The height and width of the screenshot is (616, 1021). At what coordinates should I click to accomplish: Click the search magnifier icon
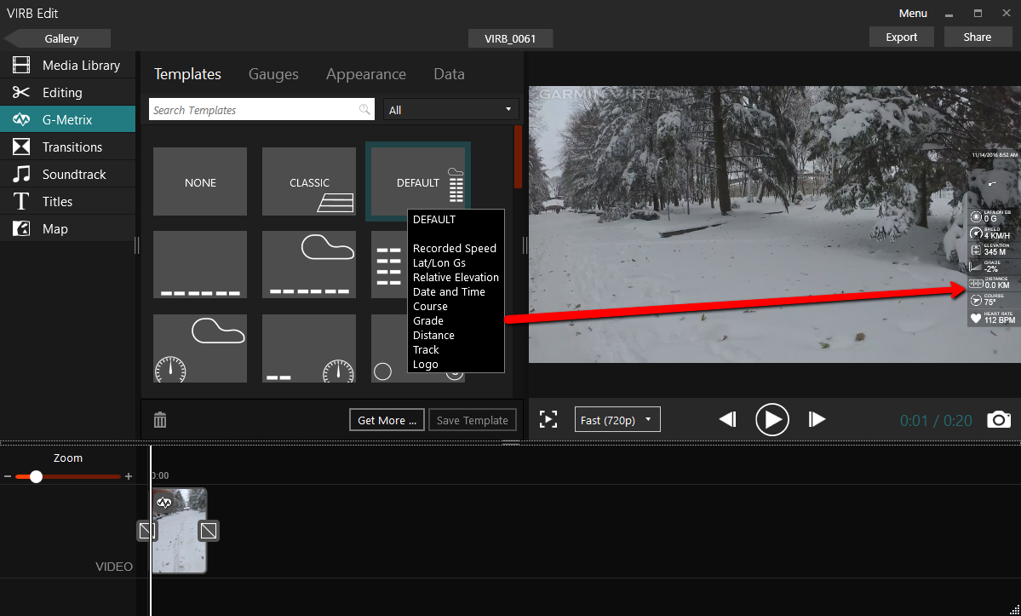point(365,109)
